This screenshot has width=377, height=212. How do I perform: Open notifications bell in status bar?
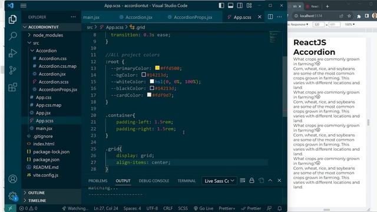(279, 208)
